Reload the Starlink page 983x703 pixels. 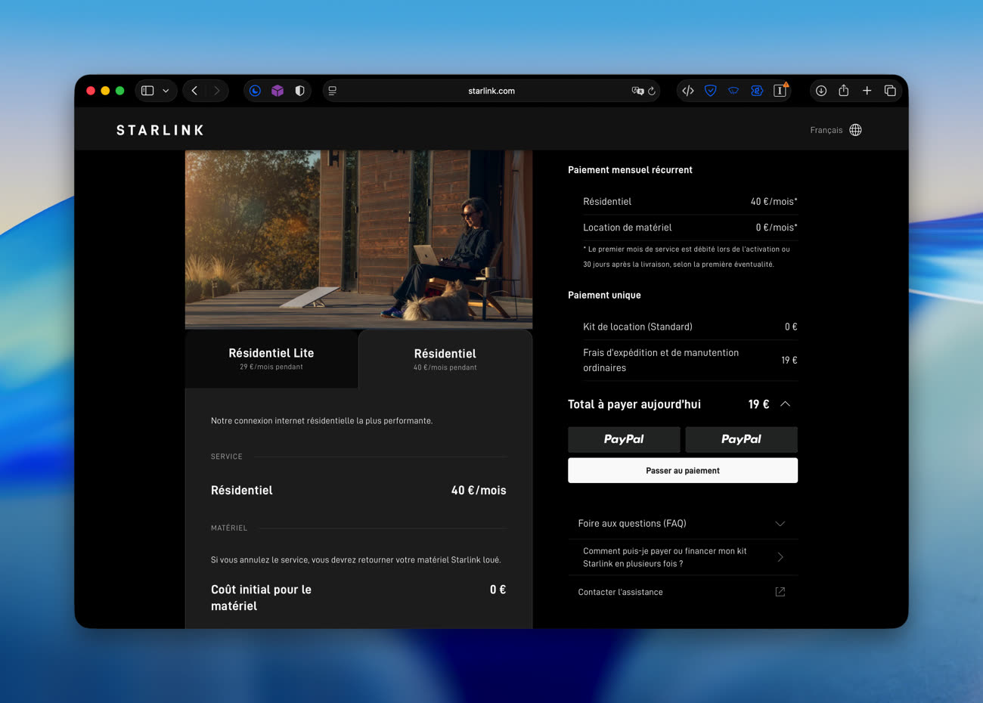click(x=652, y=91)
